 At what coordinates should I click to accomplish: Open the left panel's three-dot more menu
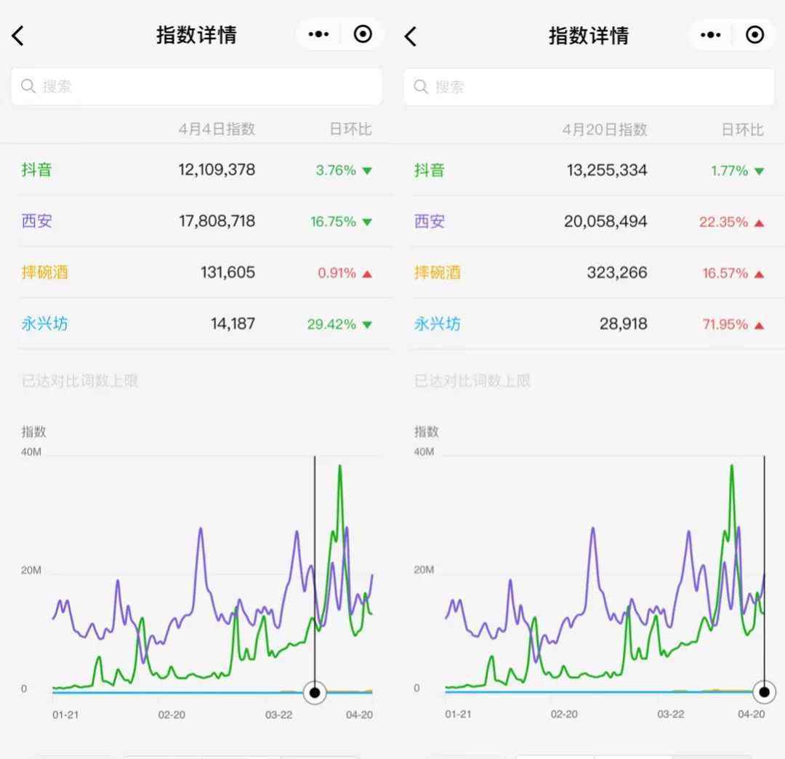[318, 35]
